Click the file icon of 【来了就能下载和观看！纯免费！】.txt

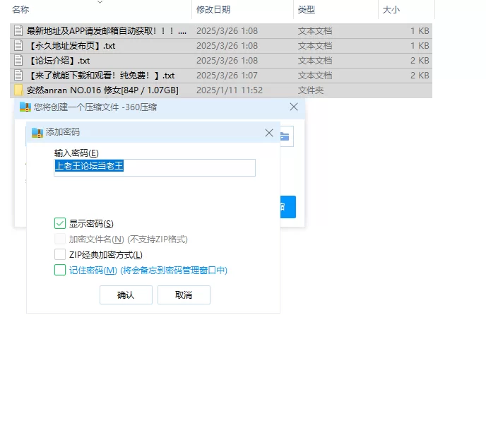tap(18, 76)
